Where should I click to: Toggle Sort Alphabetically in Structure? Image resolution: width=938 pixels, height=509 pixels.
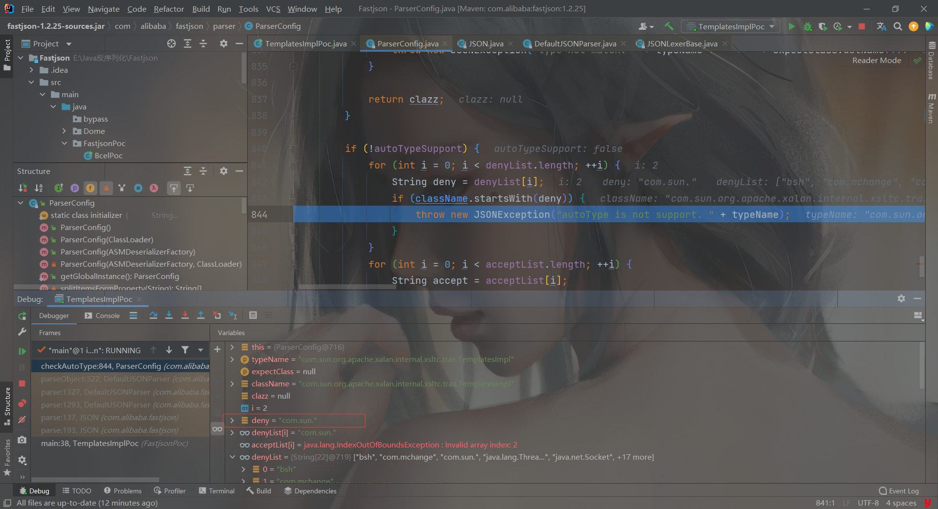(x=39, y=188)
